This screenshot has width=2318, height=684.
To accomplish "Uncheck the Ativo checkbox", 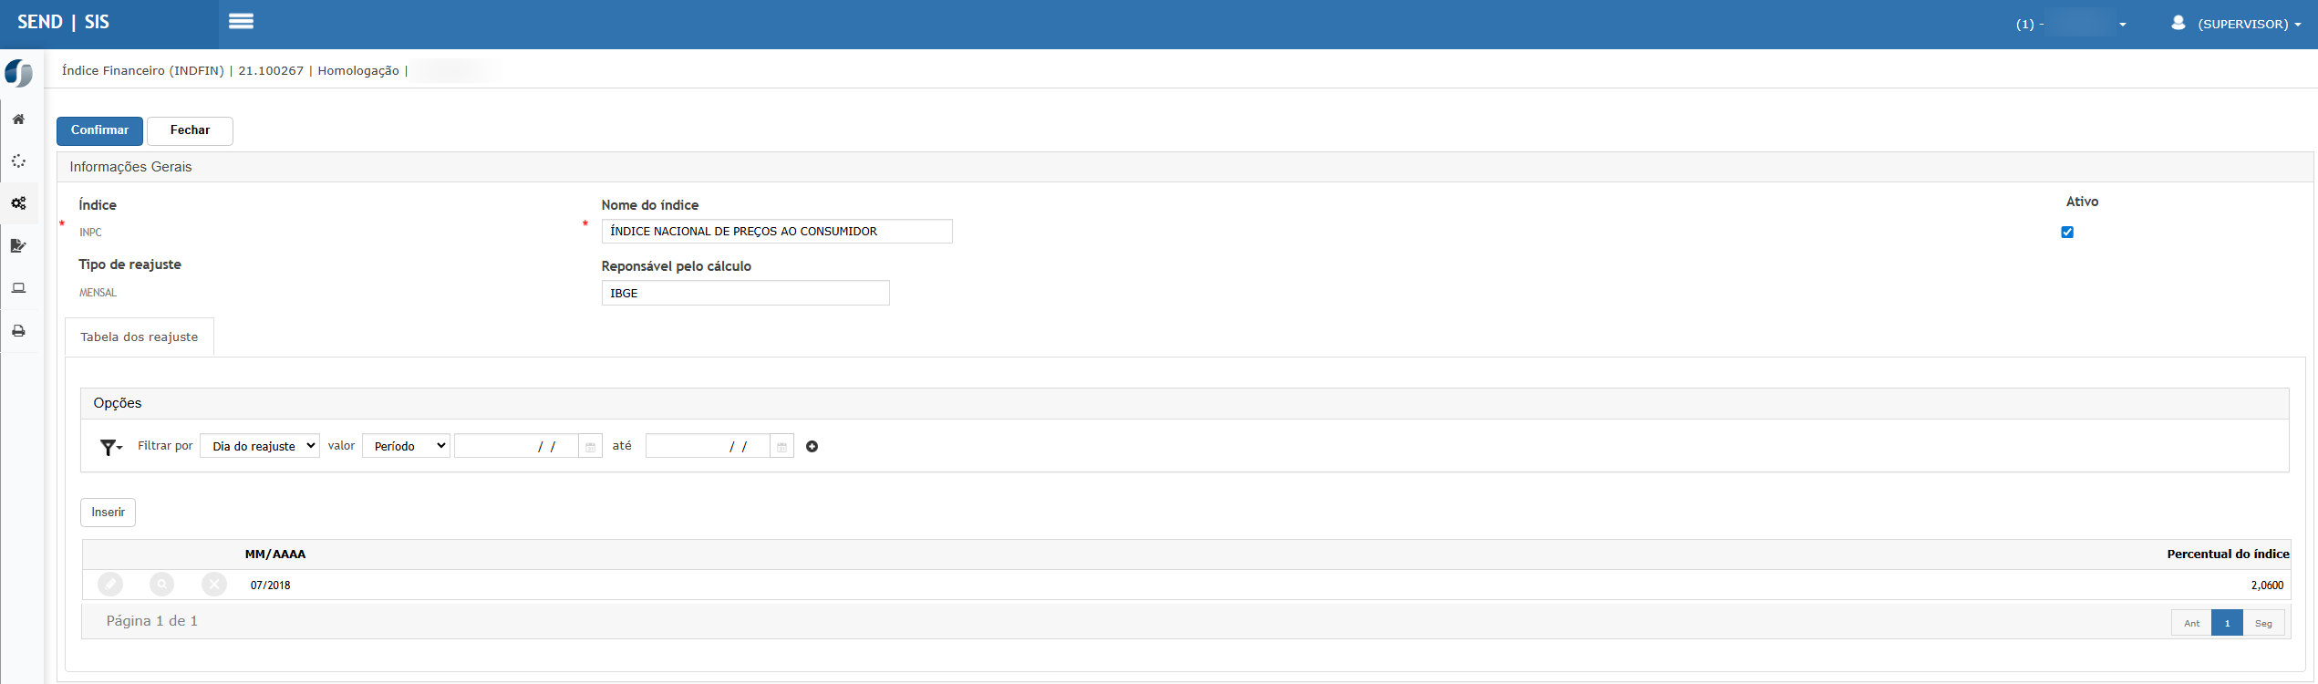I will (x=2067, y=232).
